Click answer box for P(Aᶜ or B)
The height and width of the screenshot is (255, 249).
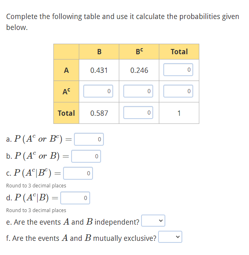point(86,156)
